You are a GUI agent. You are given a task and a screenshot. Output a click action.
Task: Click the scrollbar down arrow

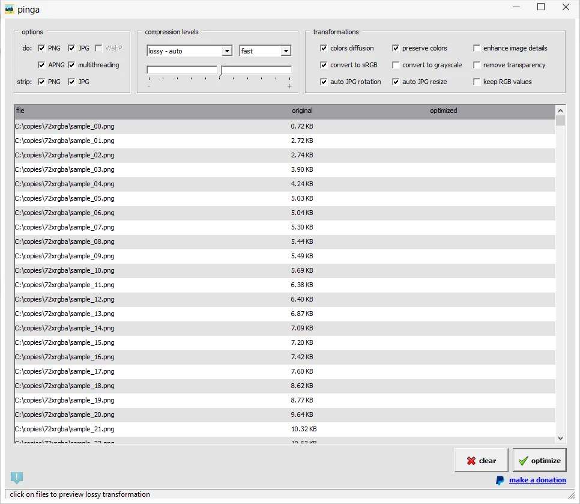(561, 438)
